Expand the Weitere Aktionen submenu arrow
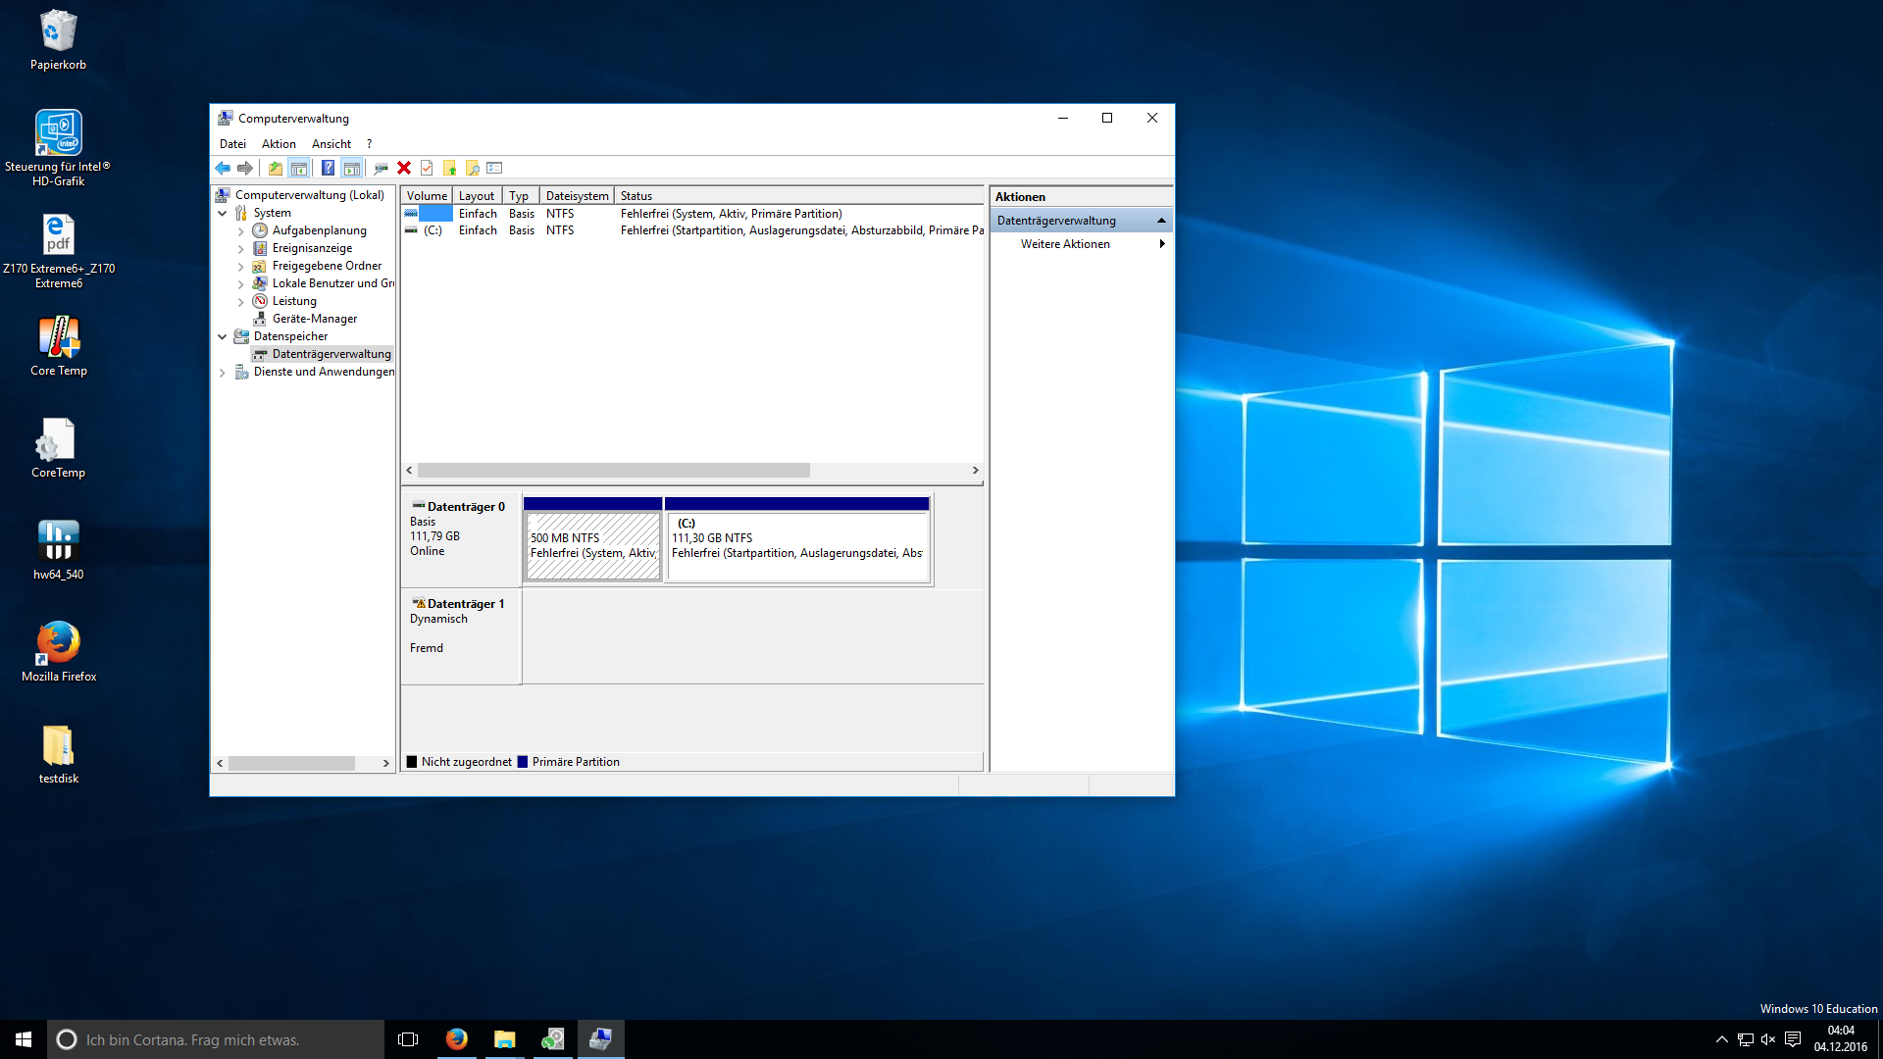 click(x=1161, y=244)
